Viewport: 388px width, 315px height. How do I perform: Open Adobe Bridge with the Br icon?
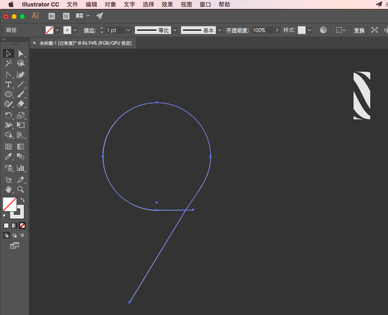[x=52, y=15]
